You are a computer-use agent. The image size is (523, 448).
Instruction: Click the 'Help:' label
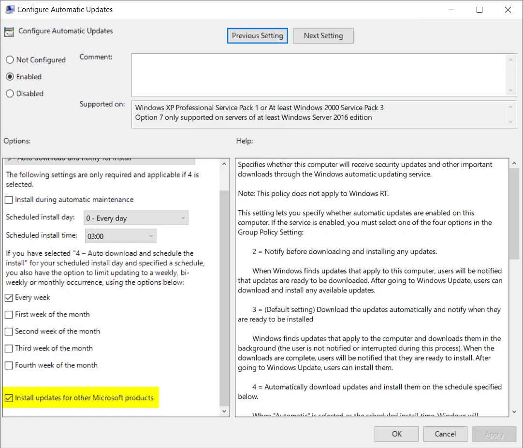245,141
